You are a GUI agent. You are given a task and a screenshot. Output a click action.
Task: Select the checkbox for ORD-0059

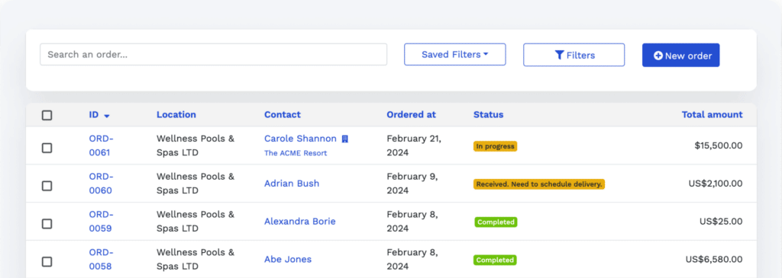click(x=47, y=224)
